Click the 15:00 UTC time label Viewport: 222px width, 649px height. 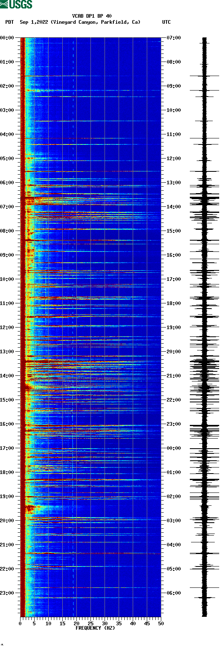click(174, 231)
